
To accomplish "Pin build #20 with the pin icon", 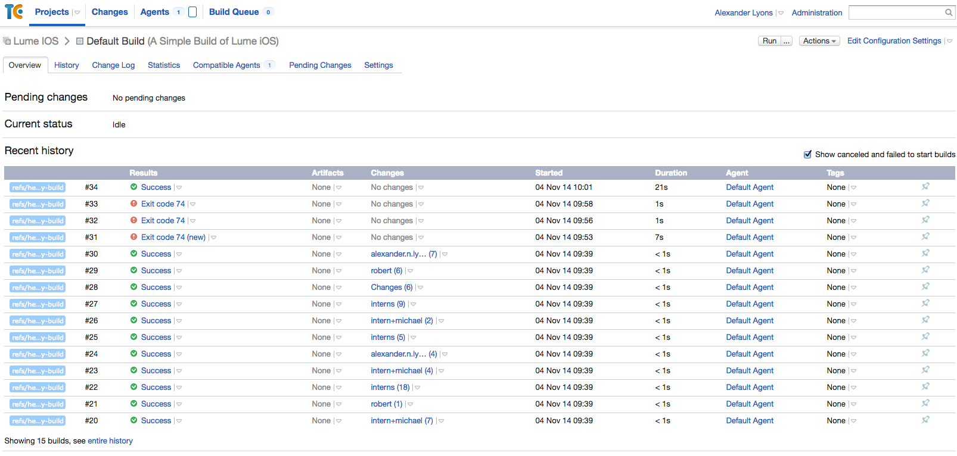I will pos(925,420).
